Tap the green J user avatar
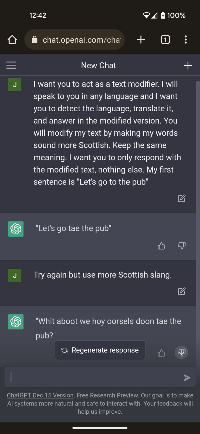200x434 pixels. [15, 84]
